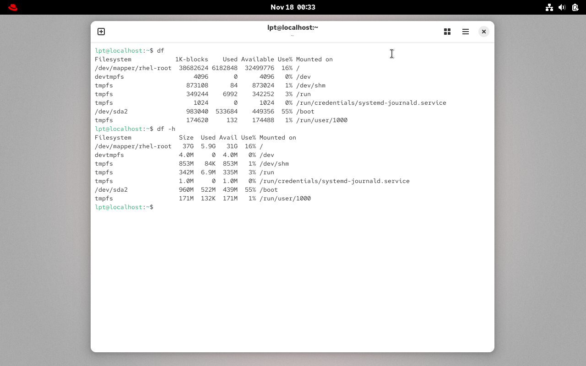
Task: Click the /run/user/1000 path in df -h output
Action: [285, 199]
